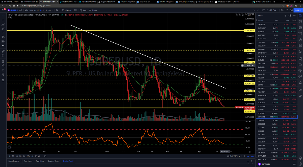Open the indicator templates grid

[x=75, y=10]
